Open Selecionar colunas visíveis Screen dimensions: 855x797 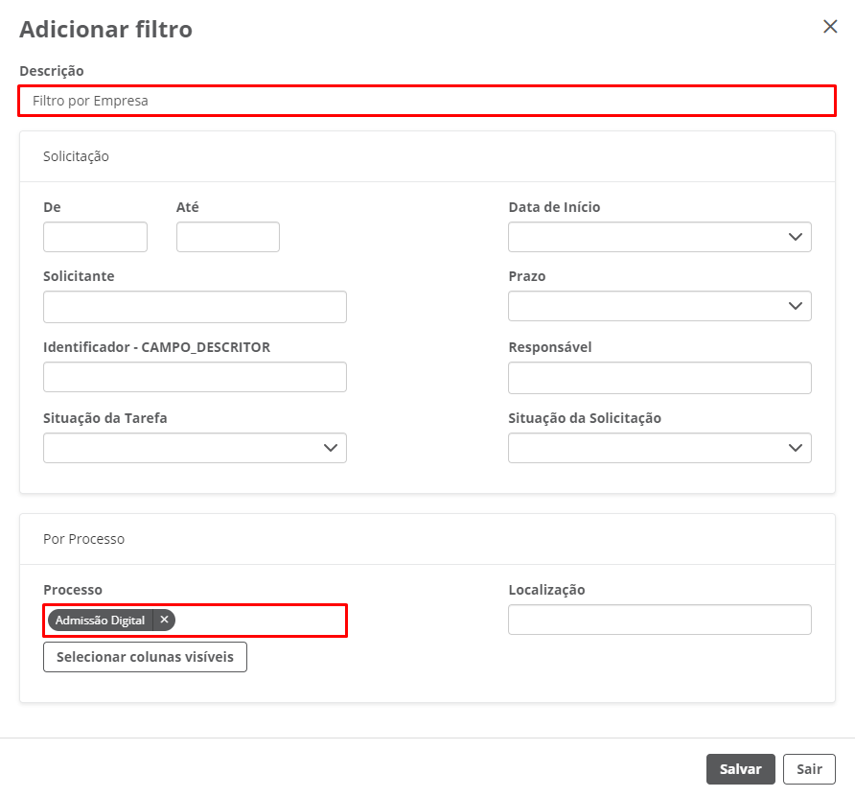click(145, 657)
